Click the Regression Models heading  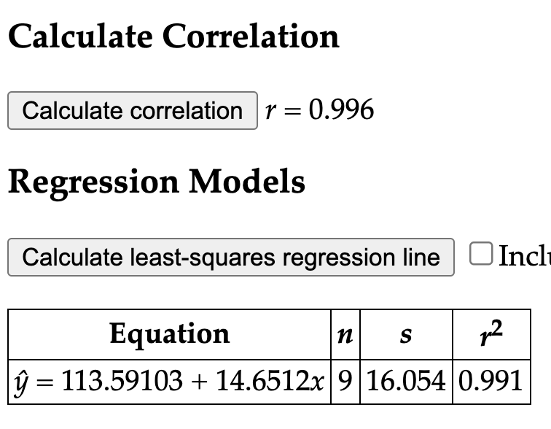156,182
